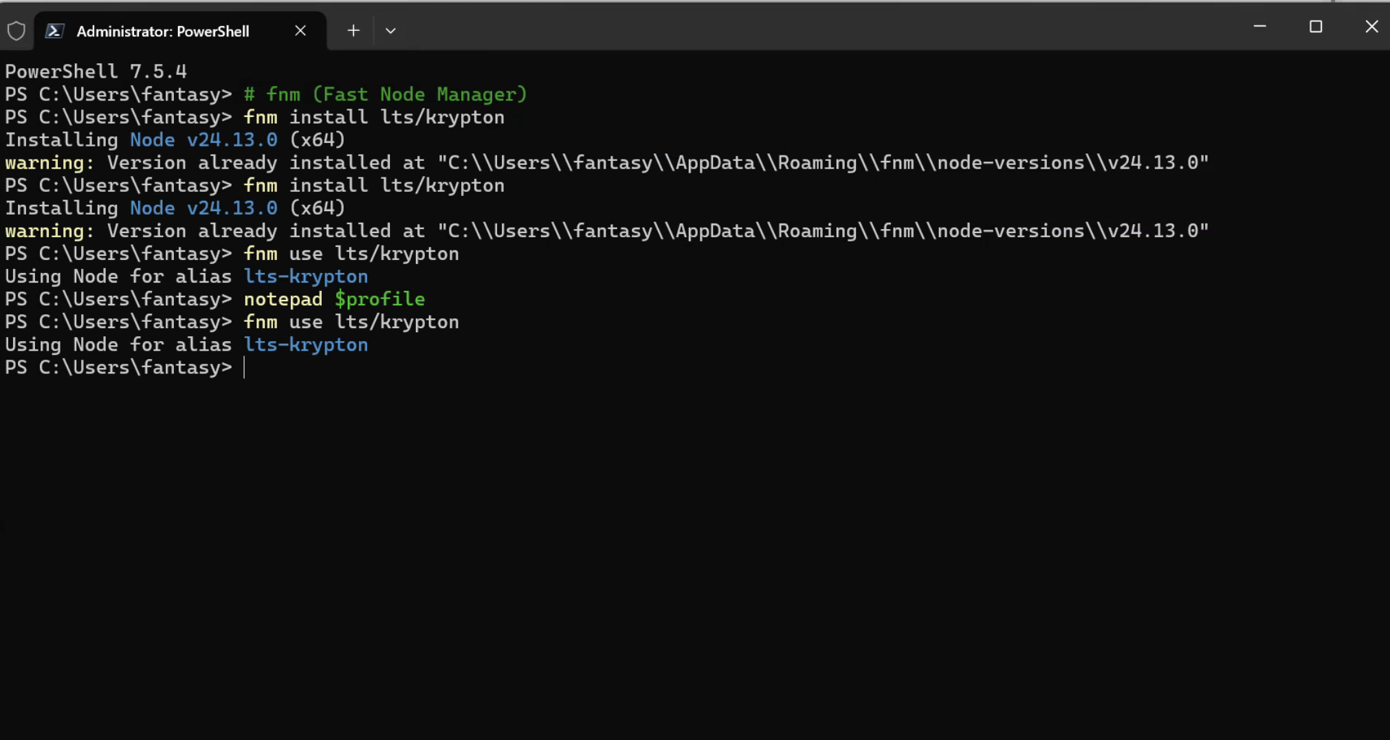Click the last blue lts-krypton alias text
1390x740 pixels.
tap(306, 345)
